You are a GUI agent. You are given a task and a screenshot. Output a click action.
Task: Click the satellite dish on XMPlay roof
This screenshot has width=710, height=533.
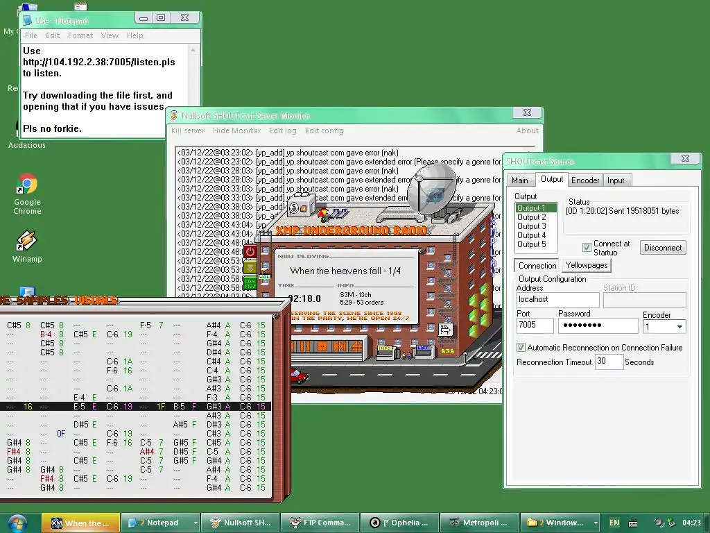pyautogui.click(x=431, y=188)
